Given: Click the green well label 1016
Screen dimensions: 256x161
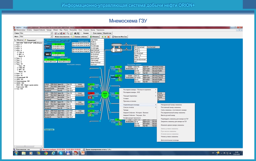Looking at the screenshot, I should point(91,111).
